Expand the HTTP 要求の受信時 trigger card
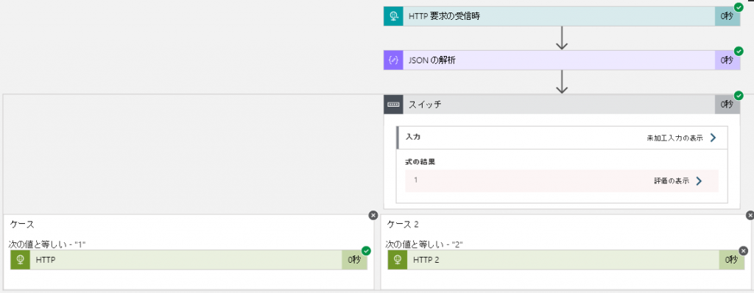The height and width of the screenshot is (293, 754). coord(562,16)
